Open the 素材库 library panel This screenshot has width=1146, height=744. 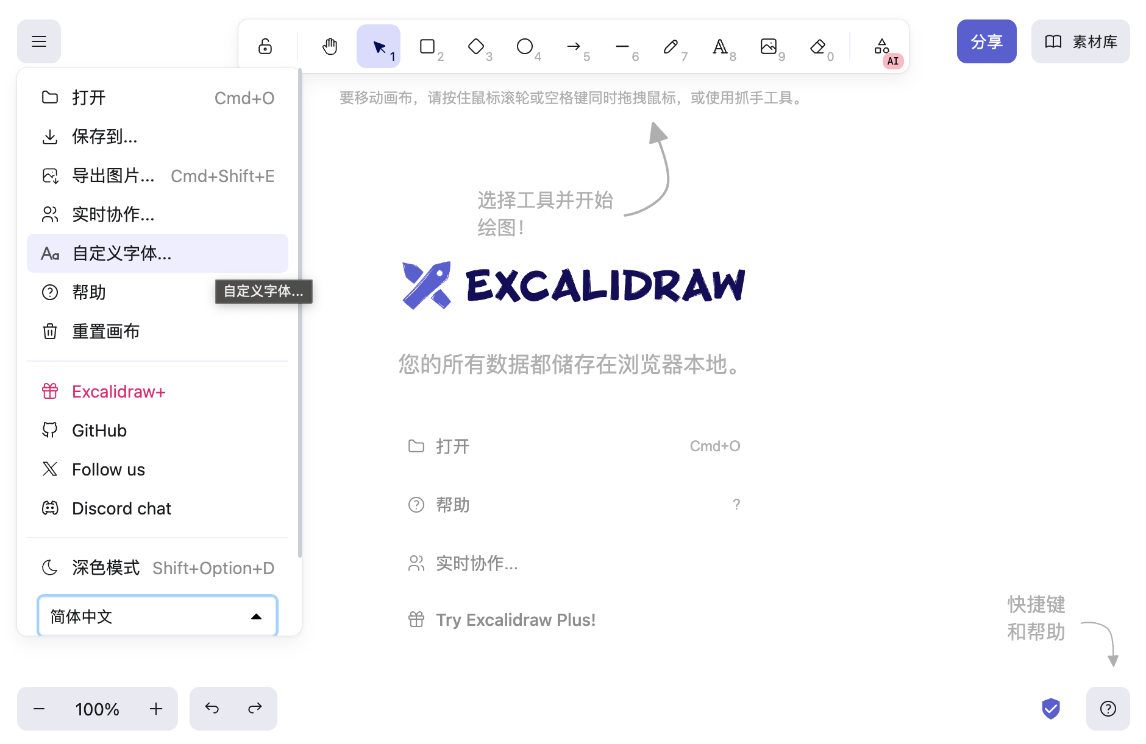tap(1081, 41)
